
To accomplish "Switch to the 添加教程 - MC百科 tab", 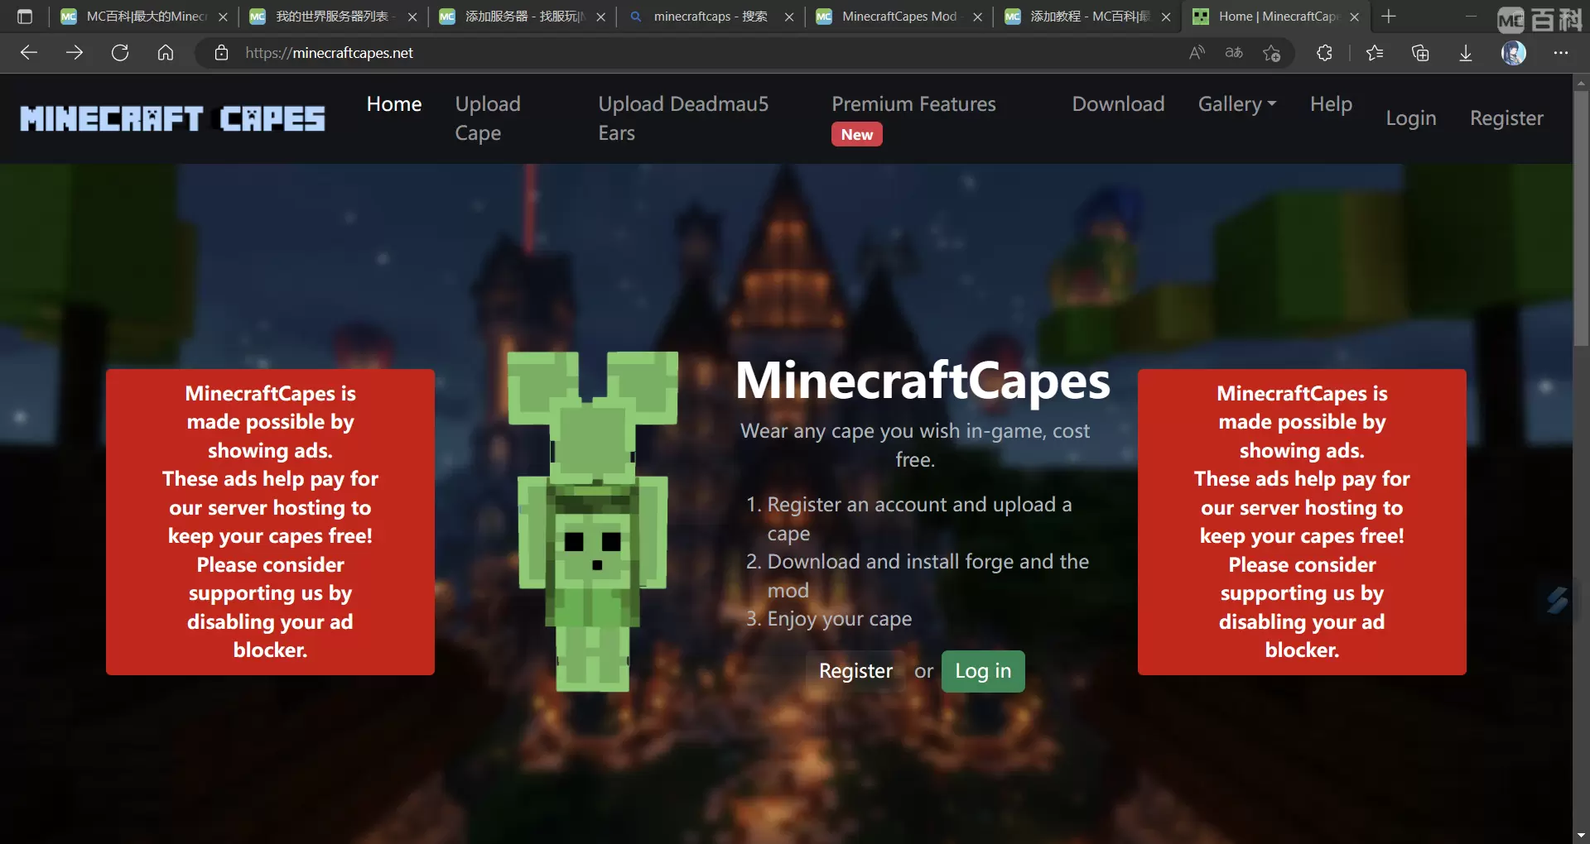I will pos(1088,17).
